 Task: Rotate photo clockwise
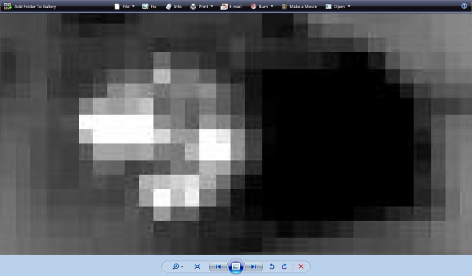pyautogui.click(x=284, y=267)
